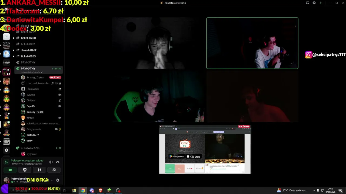Open File Explorer from the taskbar
346x194 pixels.
[x=74, y=190]
